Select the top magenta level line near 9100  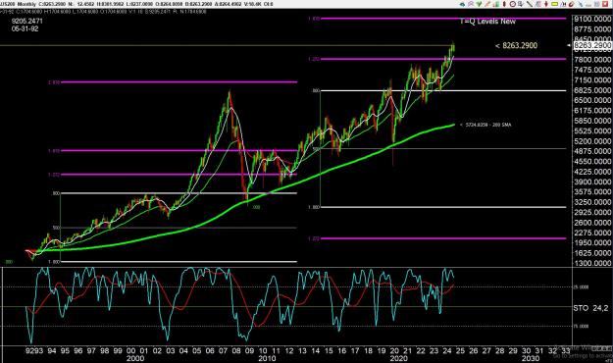pyautogui.click(x=443, y=19)
